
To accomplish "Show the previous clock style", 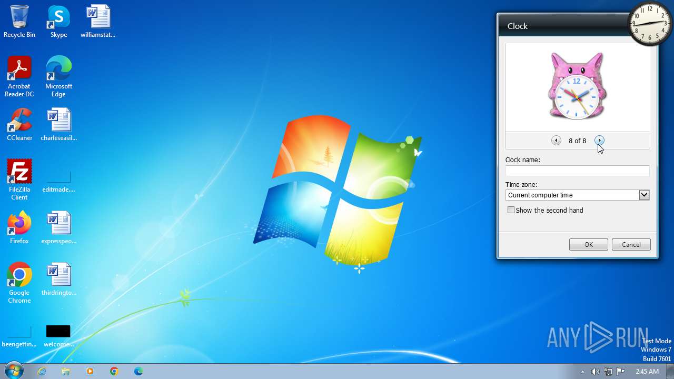I will coord(556,140).
